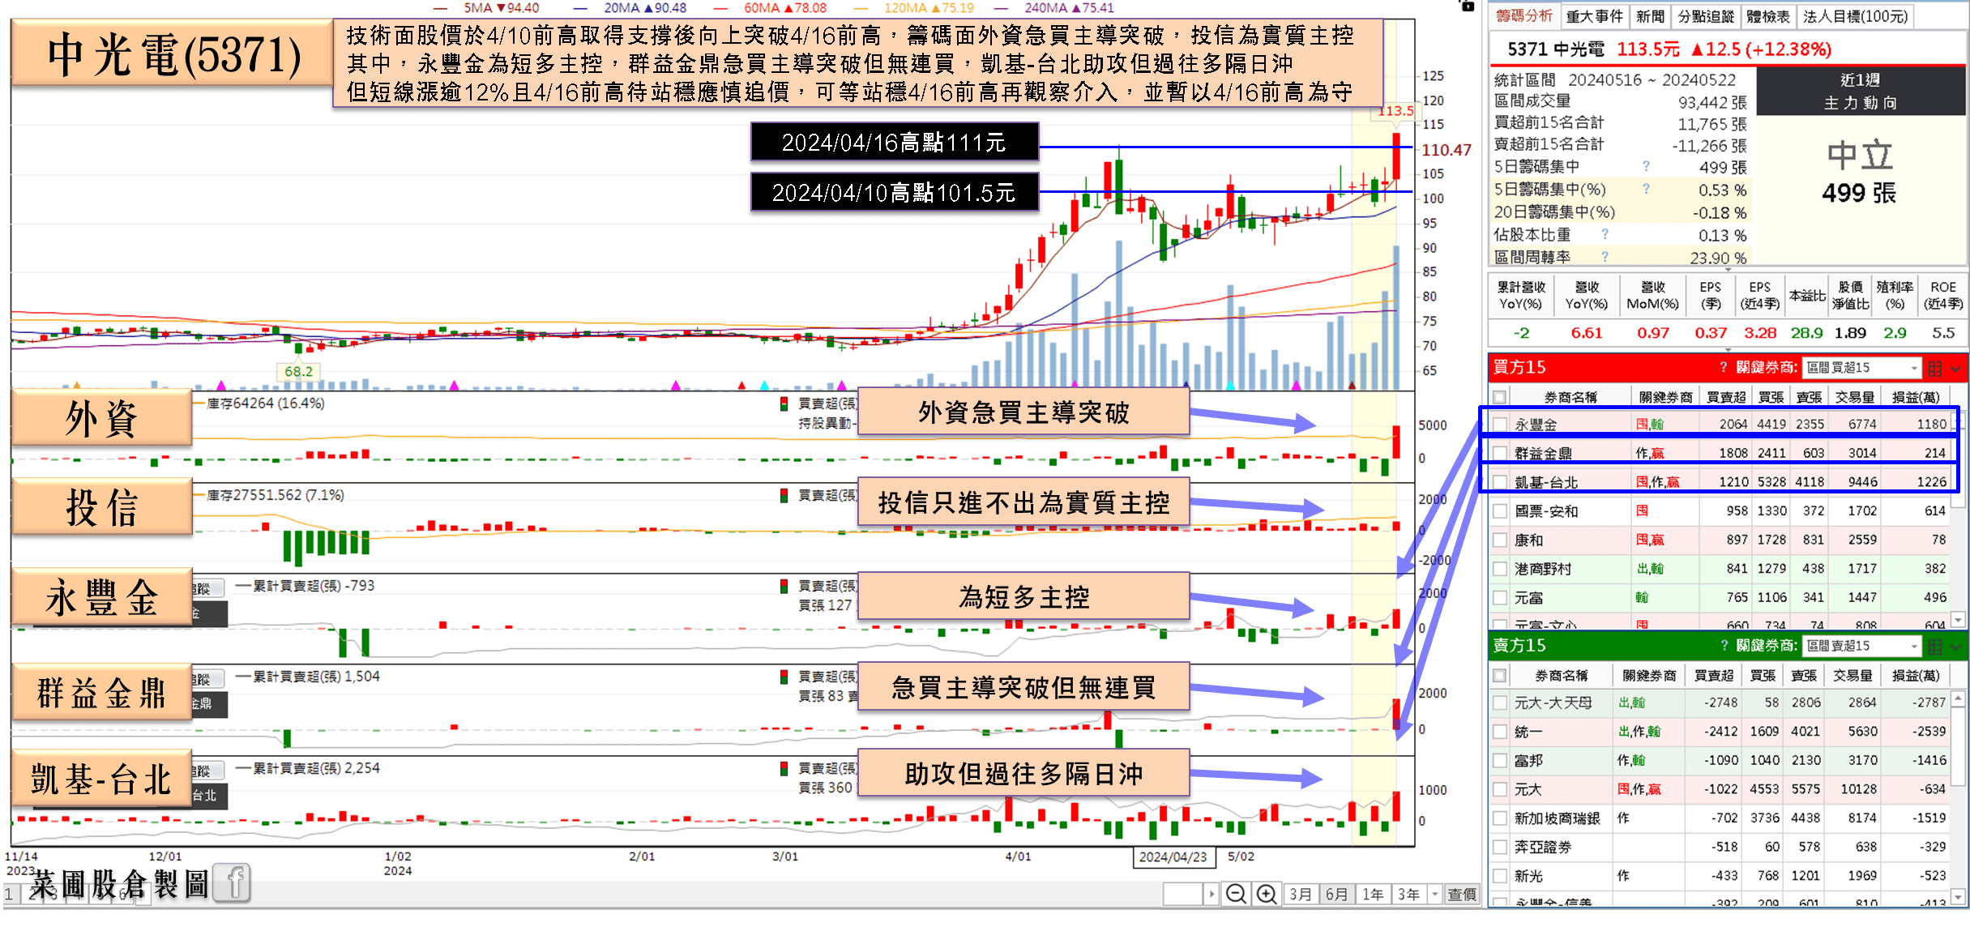Viewport: 1970px width, 927px height.
Task: Click the play arrow beside the date box
Action: [x=1211, y=894]
